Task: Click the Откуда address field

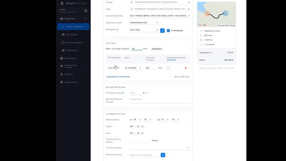Action: 160,2
